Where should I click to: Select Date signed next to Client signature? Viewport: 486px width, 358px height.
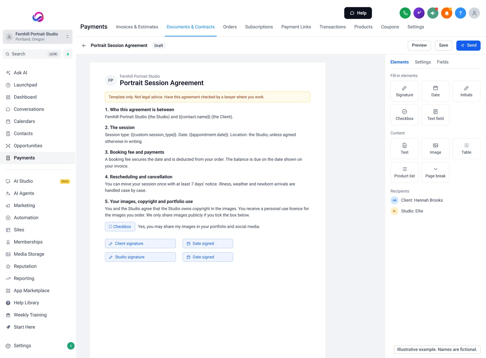(208, 244)
